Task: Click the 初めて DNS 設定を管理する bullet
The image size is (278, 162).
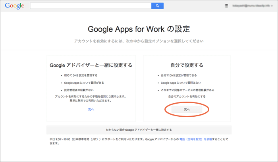Action: 81,75
